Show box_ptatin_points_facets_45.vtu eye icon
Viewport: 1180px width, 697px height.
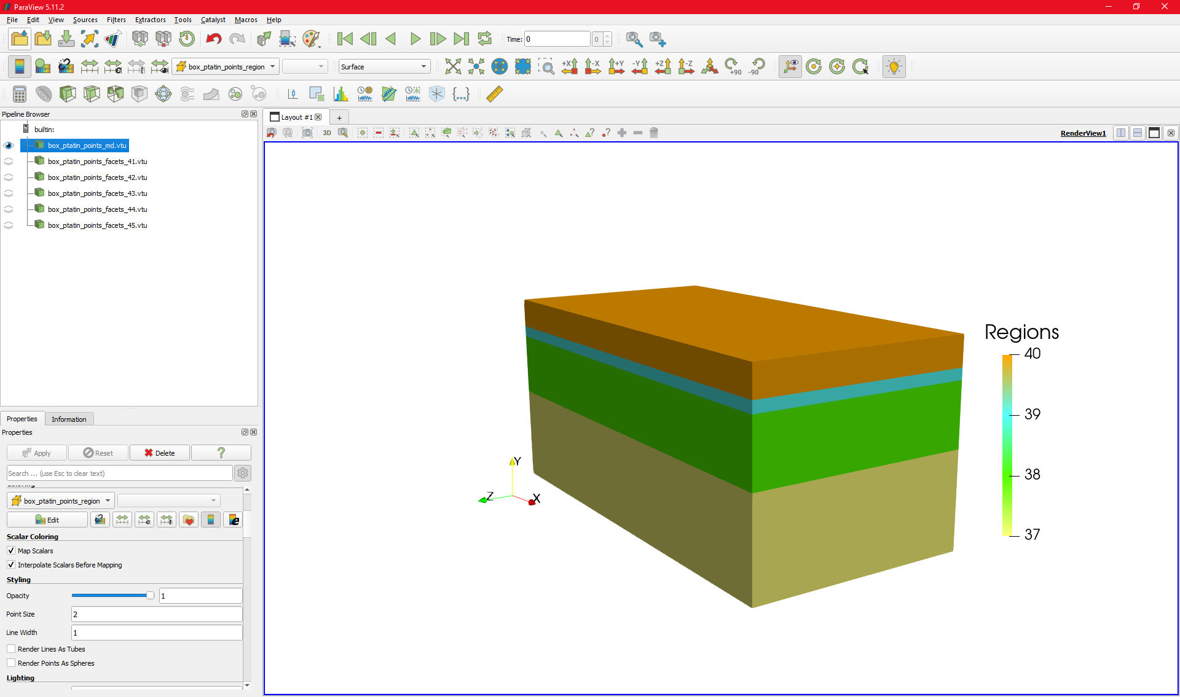tap(9, 225)
